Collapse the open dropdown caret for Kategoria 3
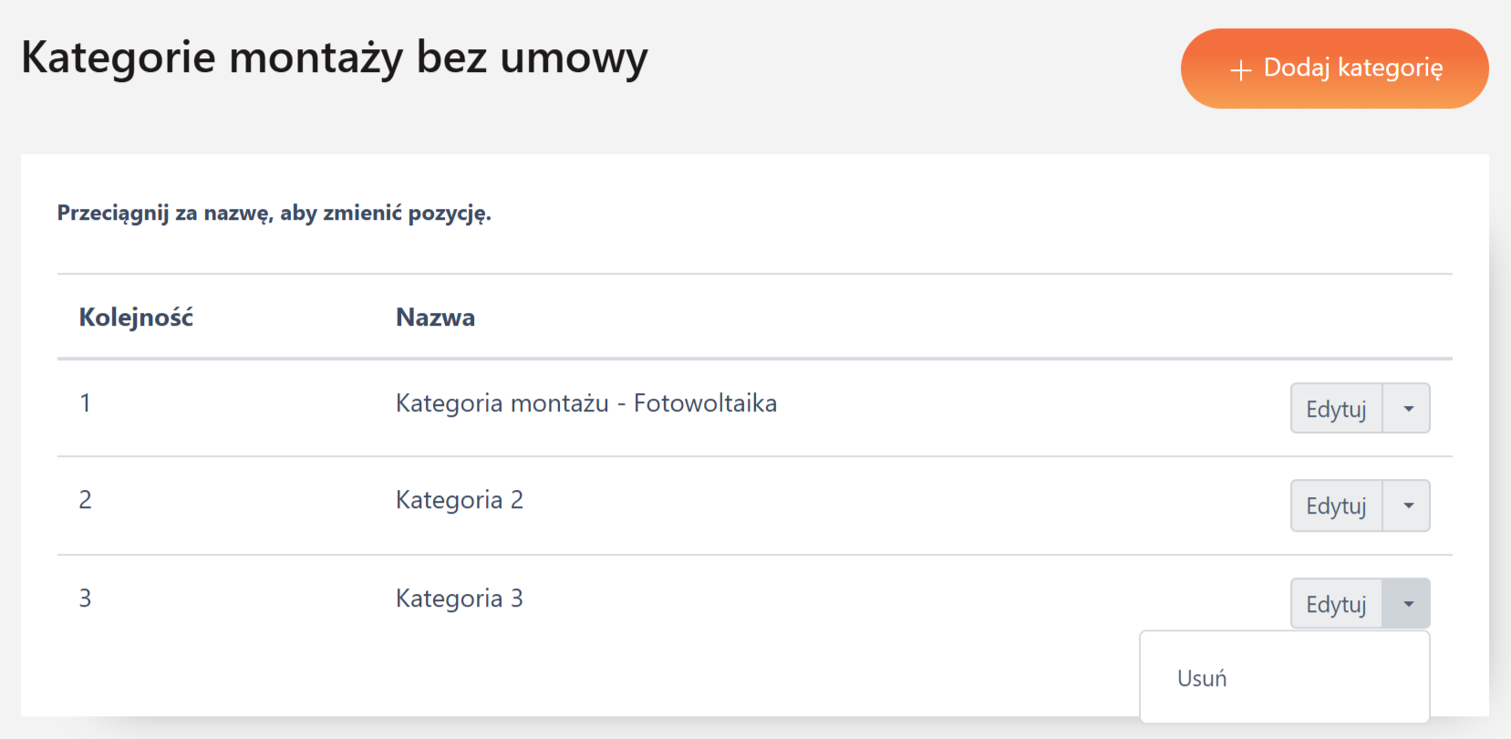1511x739 pixels. click(x=1408, y=604)
